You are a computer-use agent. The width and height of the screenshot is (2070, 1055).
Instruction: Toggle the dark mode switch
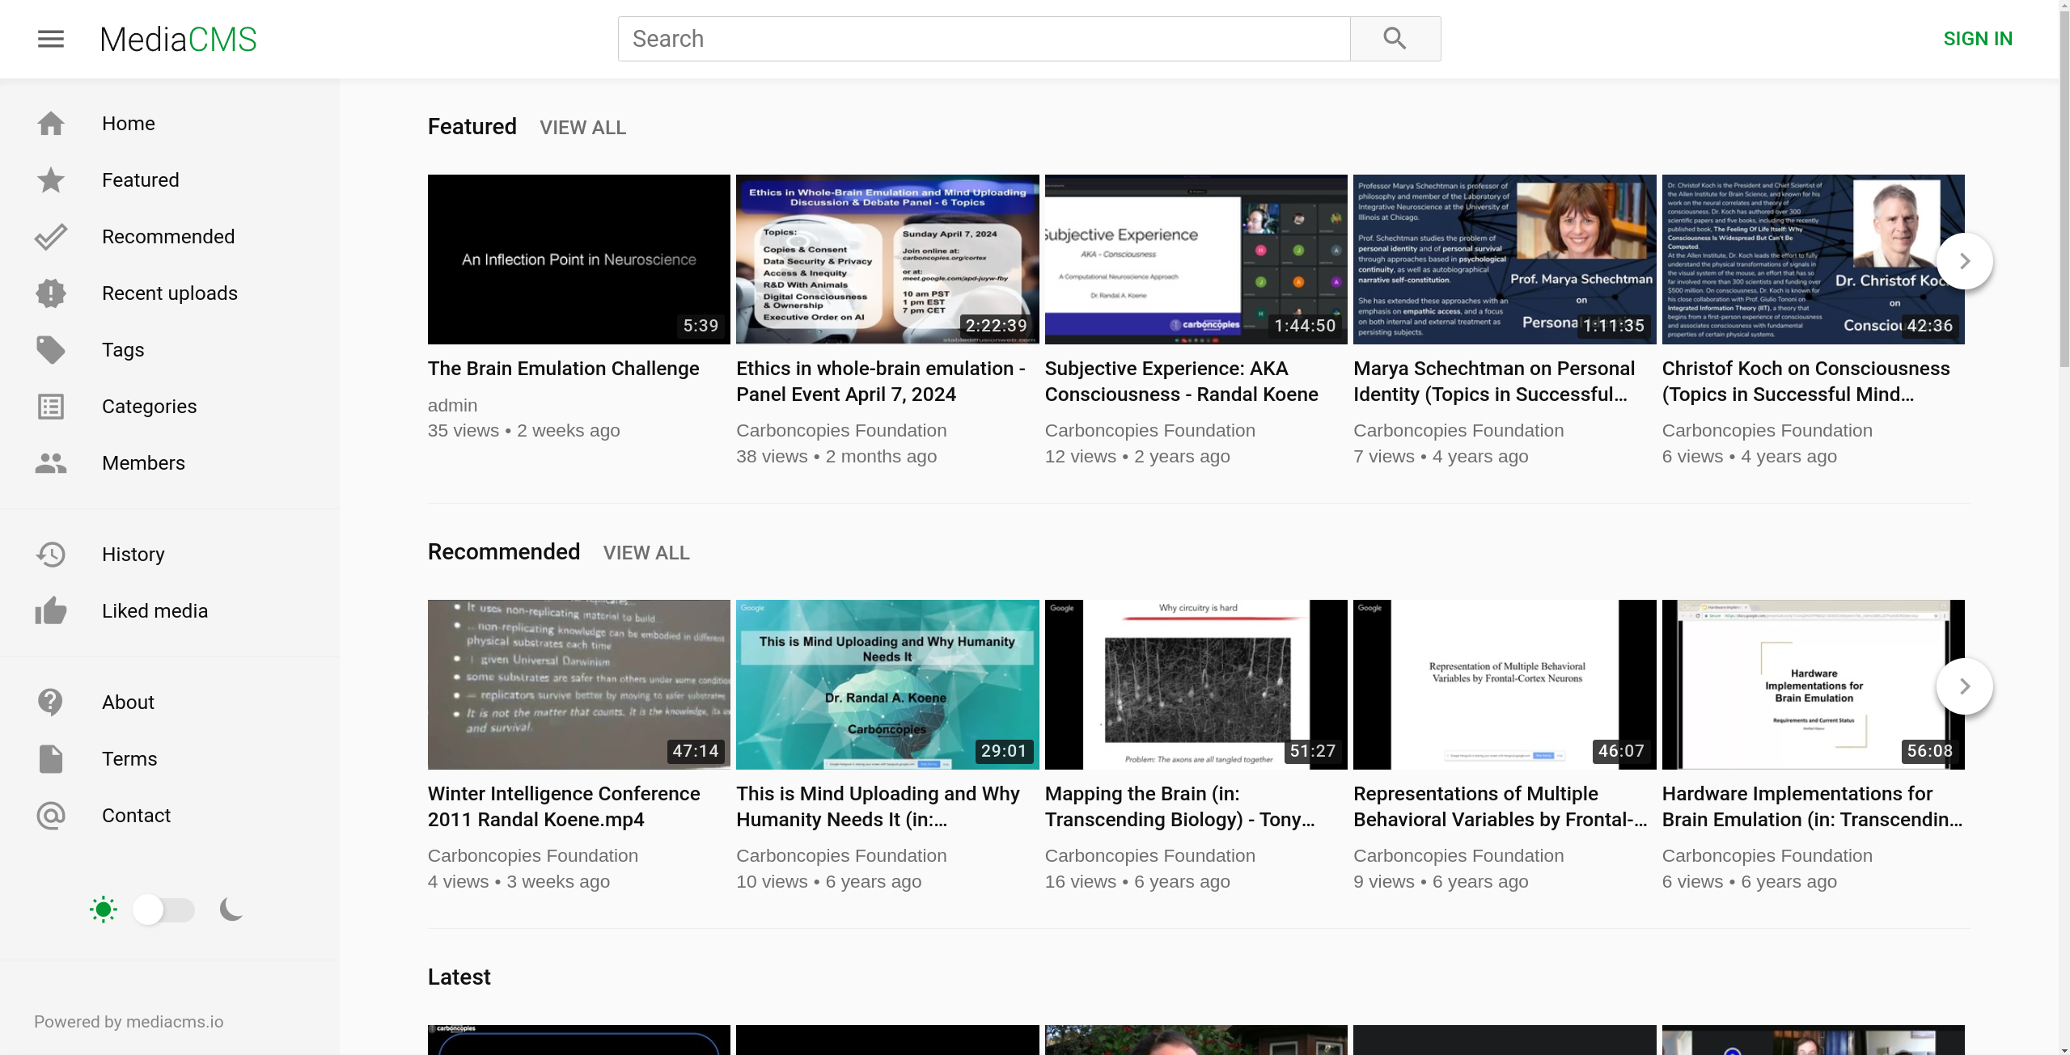tap(163, 910)
